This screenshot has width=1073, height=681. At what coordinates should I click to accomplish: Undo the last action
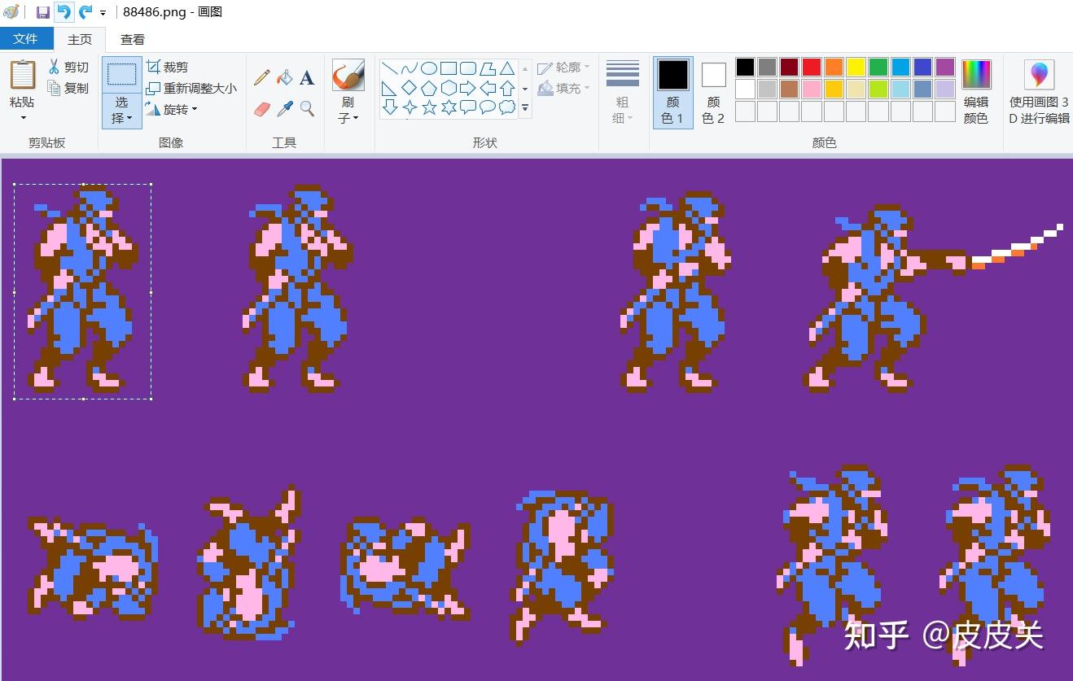64,12
